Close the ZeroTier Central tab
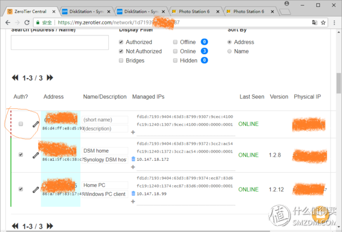This screenshot has height=232, width=342. point(54,12)
